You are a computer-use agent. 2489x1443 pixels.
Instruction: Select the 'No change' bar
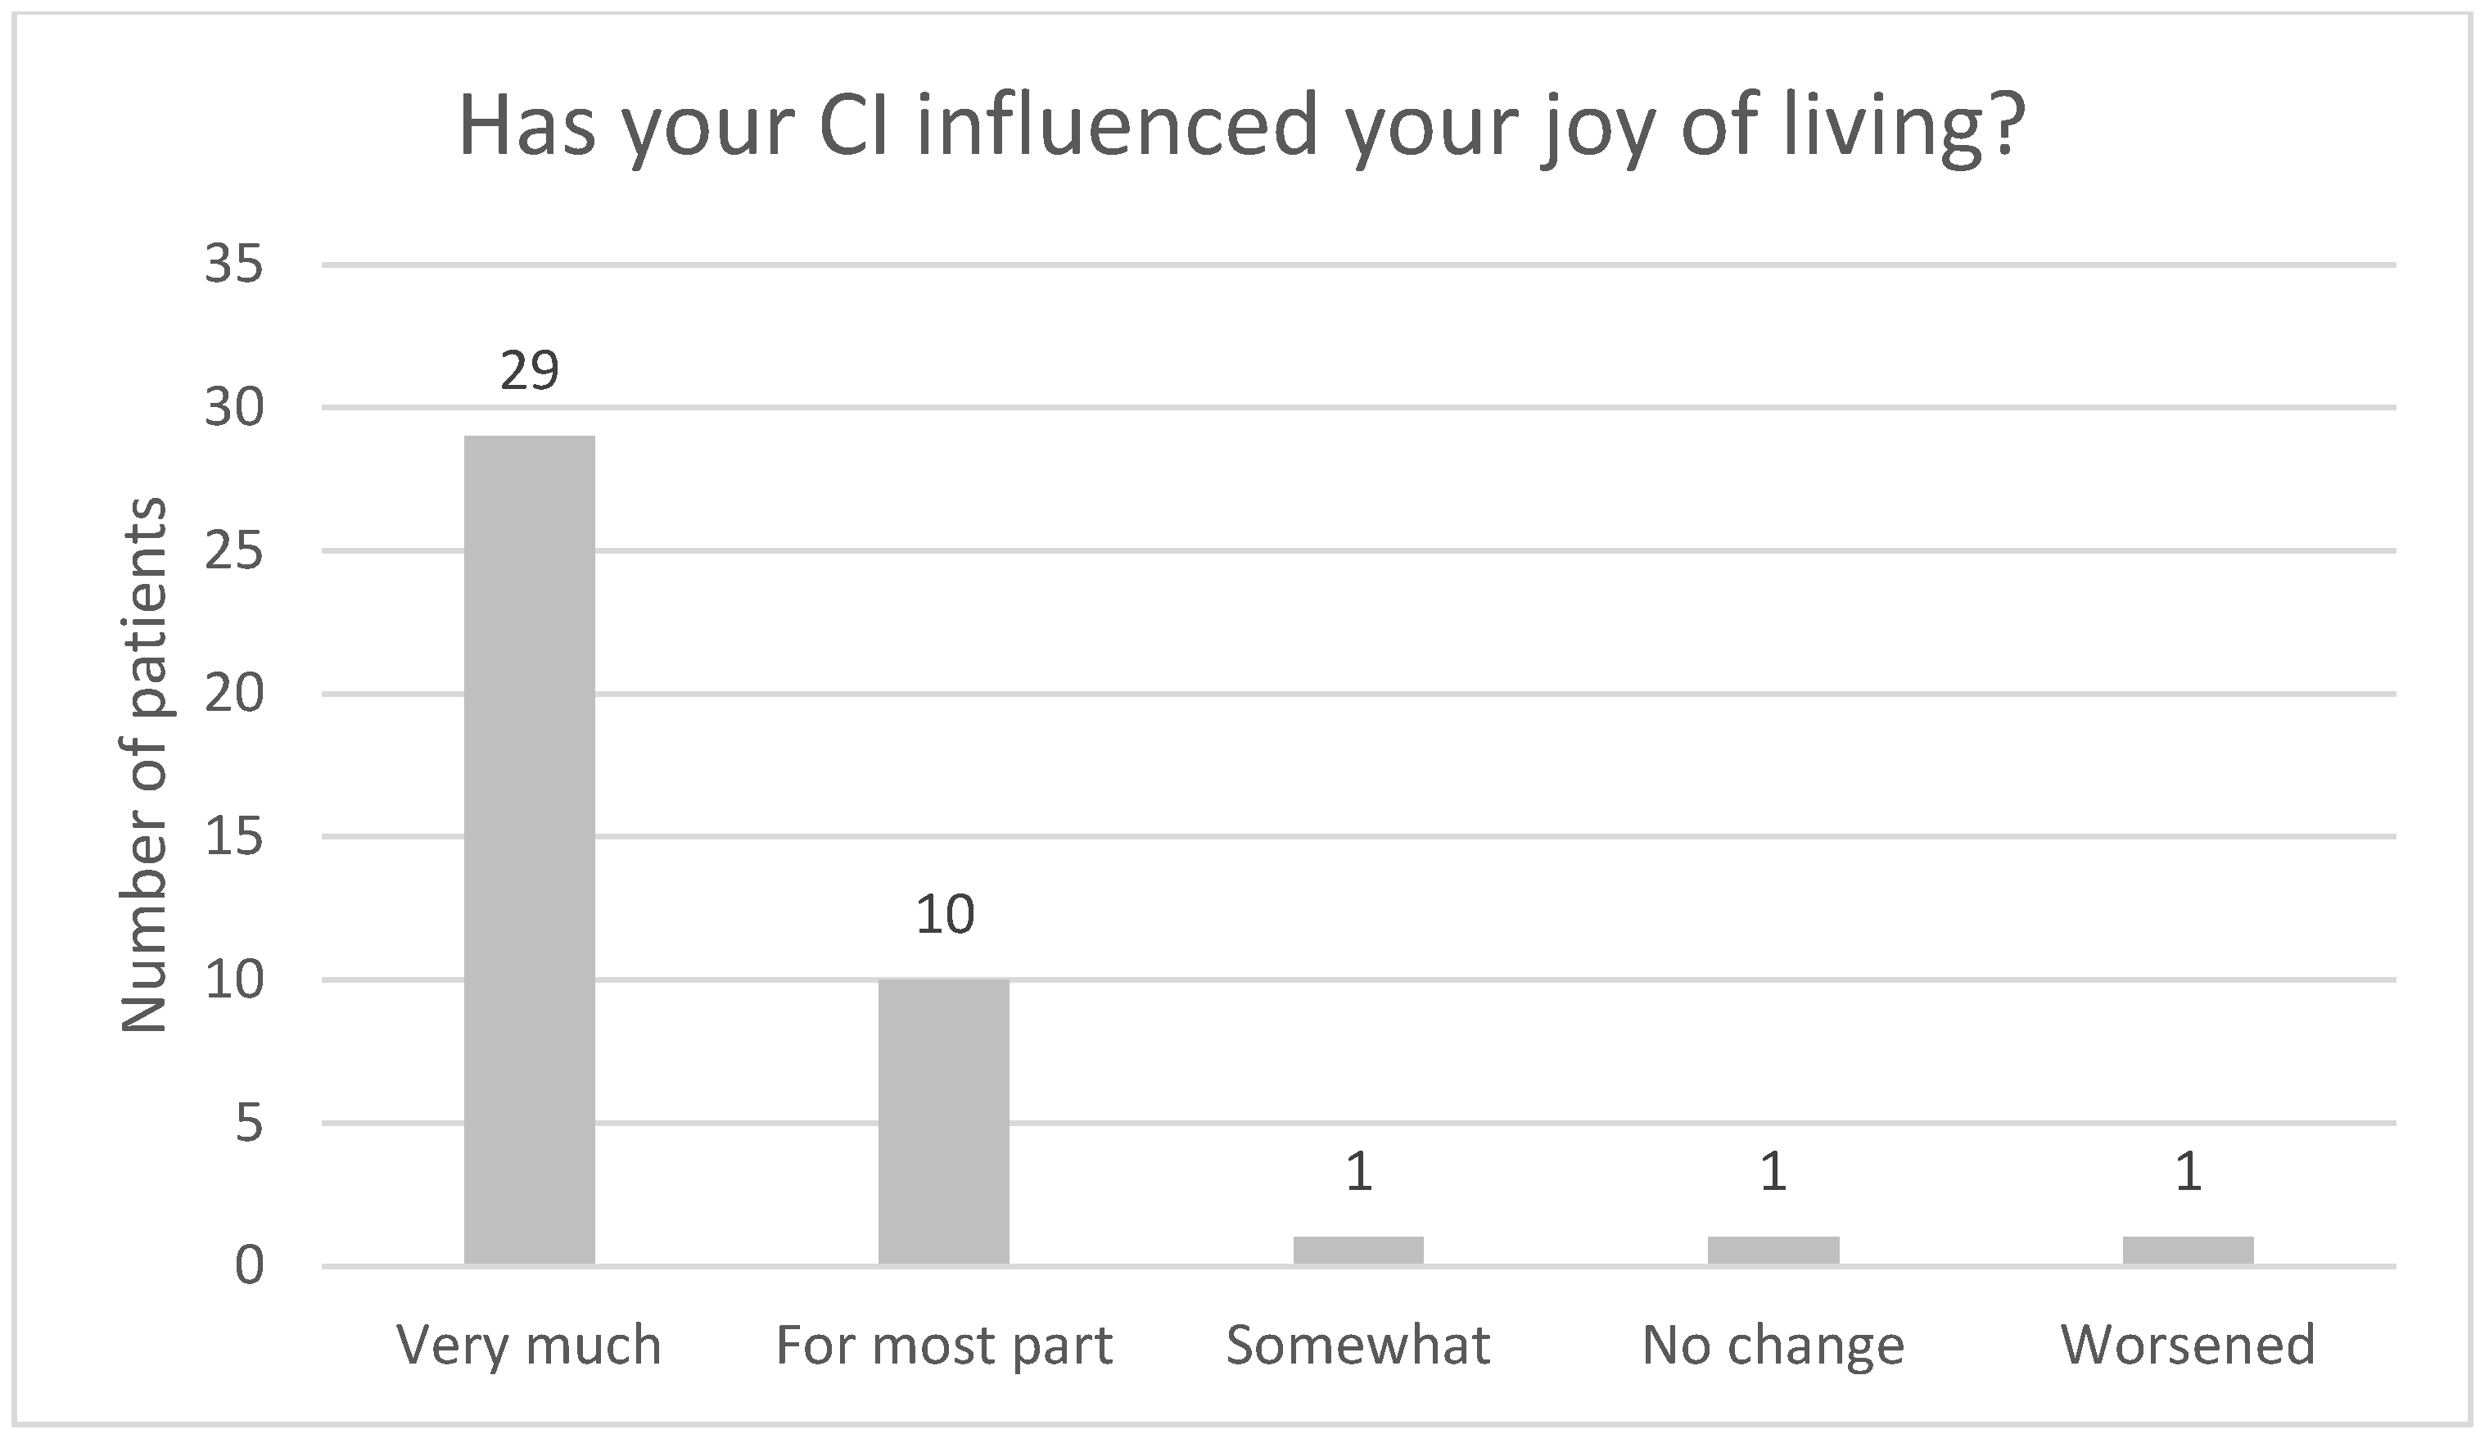pyautogui.click(x=1773, y=1251)
